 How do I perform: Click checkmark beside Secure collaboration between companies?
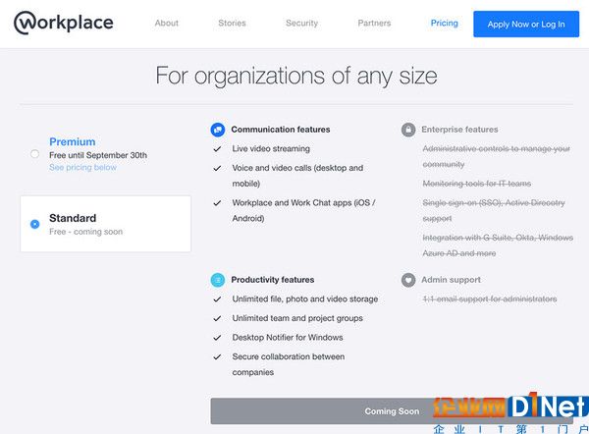pyautogui.click(x=217, y=357)
